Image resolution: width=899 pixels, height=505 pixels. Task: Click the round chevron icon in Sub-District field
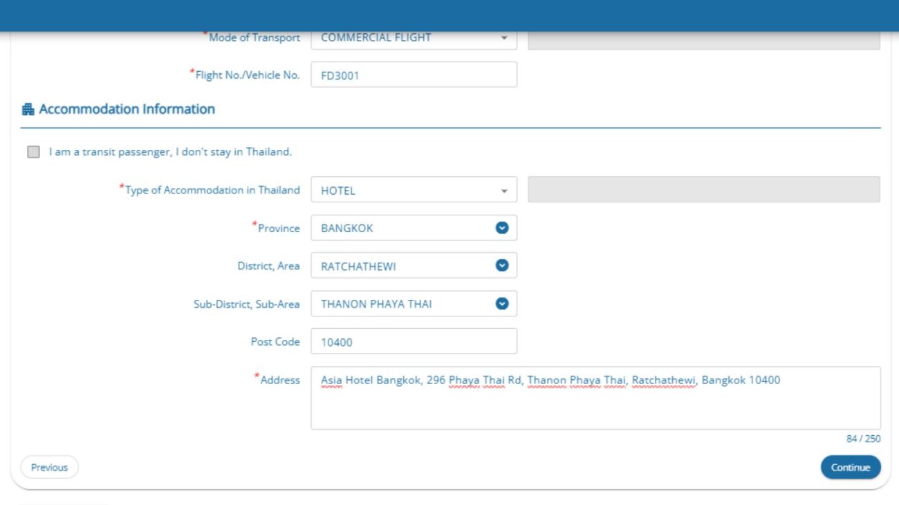(502, 304)
